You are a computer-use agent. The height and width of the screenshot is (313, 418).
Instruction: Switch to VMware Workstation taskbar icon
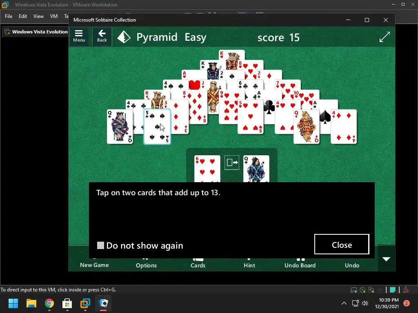point(85,303)
